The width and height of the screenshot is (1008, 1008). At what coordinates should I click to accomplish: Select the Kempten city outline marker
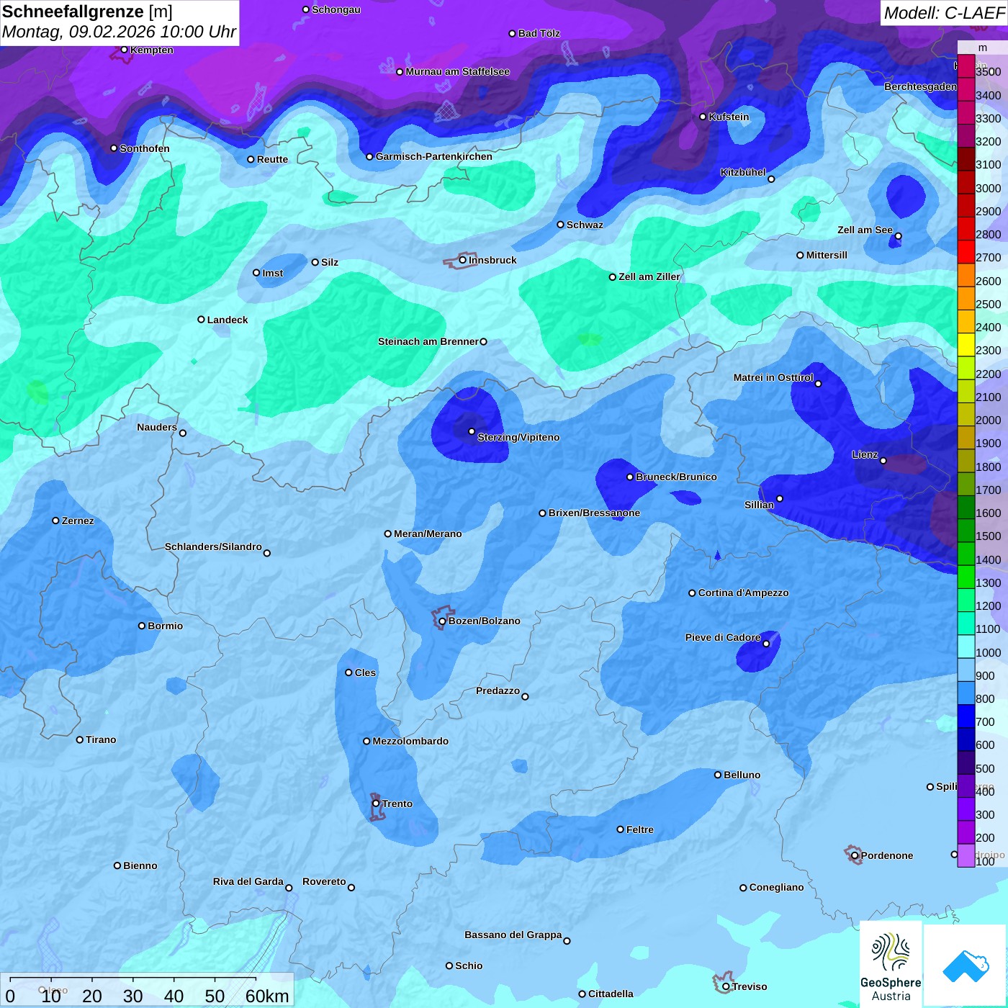(121, 54)
